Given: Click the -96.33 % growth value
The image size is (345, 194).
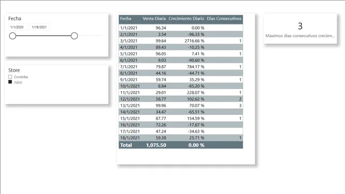Looking at the screenshot, I should coord(196,34).
